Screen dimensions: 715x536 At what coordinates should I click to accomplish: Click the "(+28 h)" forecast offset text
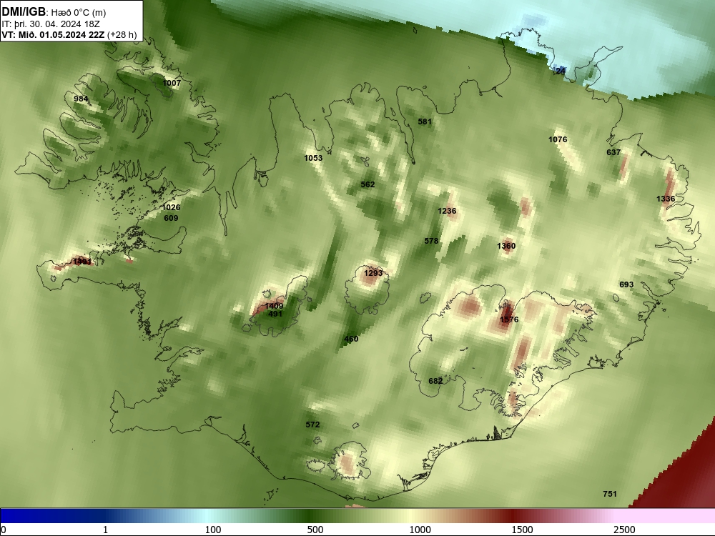(x=122, y=35)
